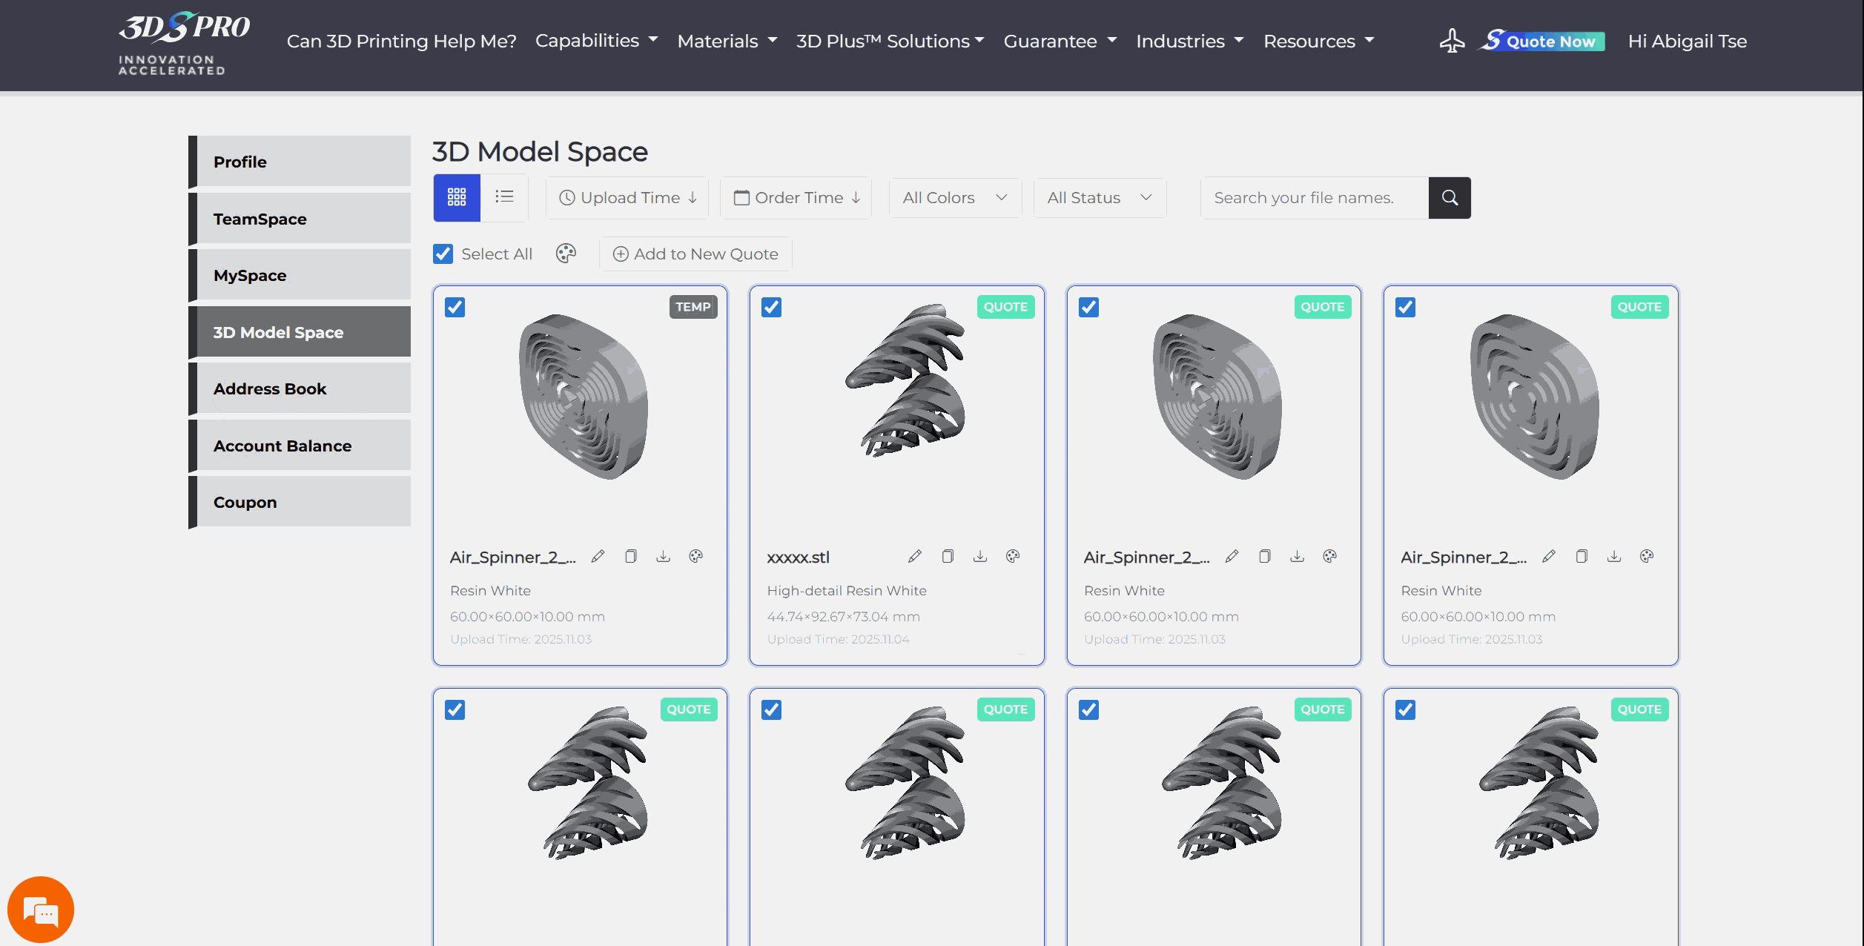This screenshot has height=946, width=1864.
Task: Uncheck the TEMP Air_Spinner model
Action: point(455,307)
